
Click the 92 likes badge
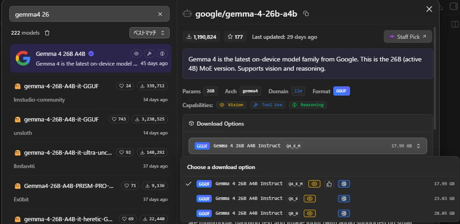125,152
